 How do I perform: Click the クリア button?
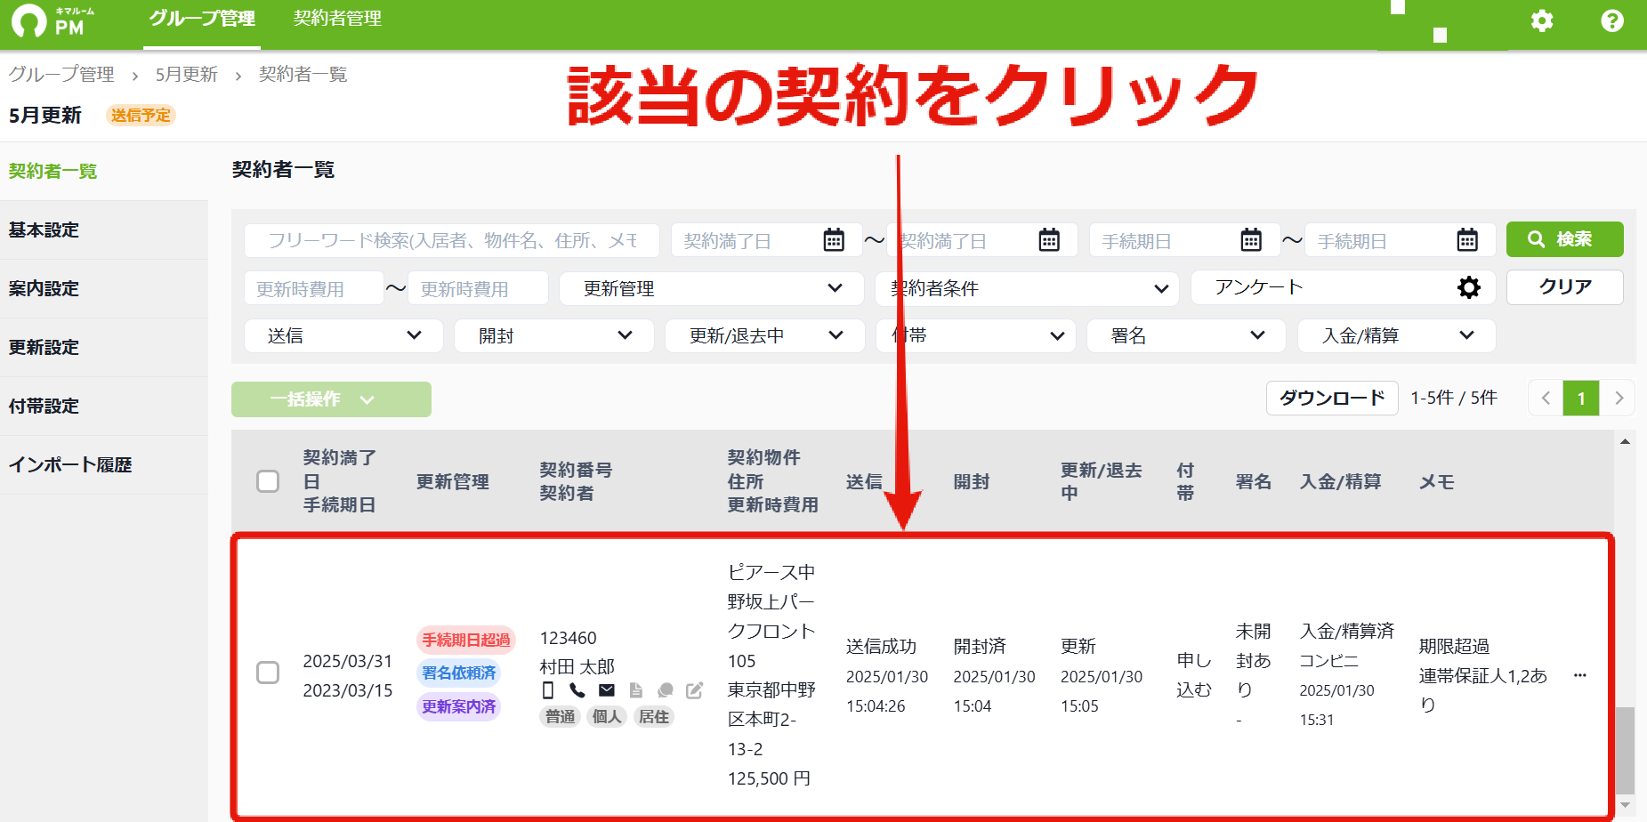point(1564,287)
